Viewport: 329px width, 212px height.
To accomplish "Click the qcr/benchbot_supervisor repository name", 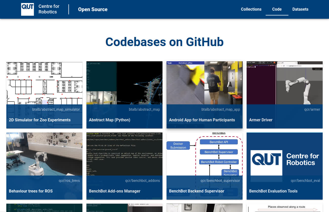I will pos(220,181).
